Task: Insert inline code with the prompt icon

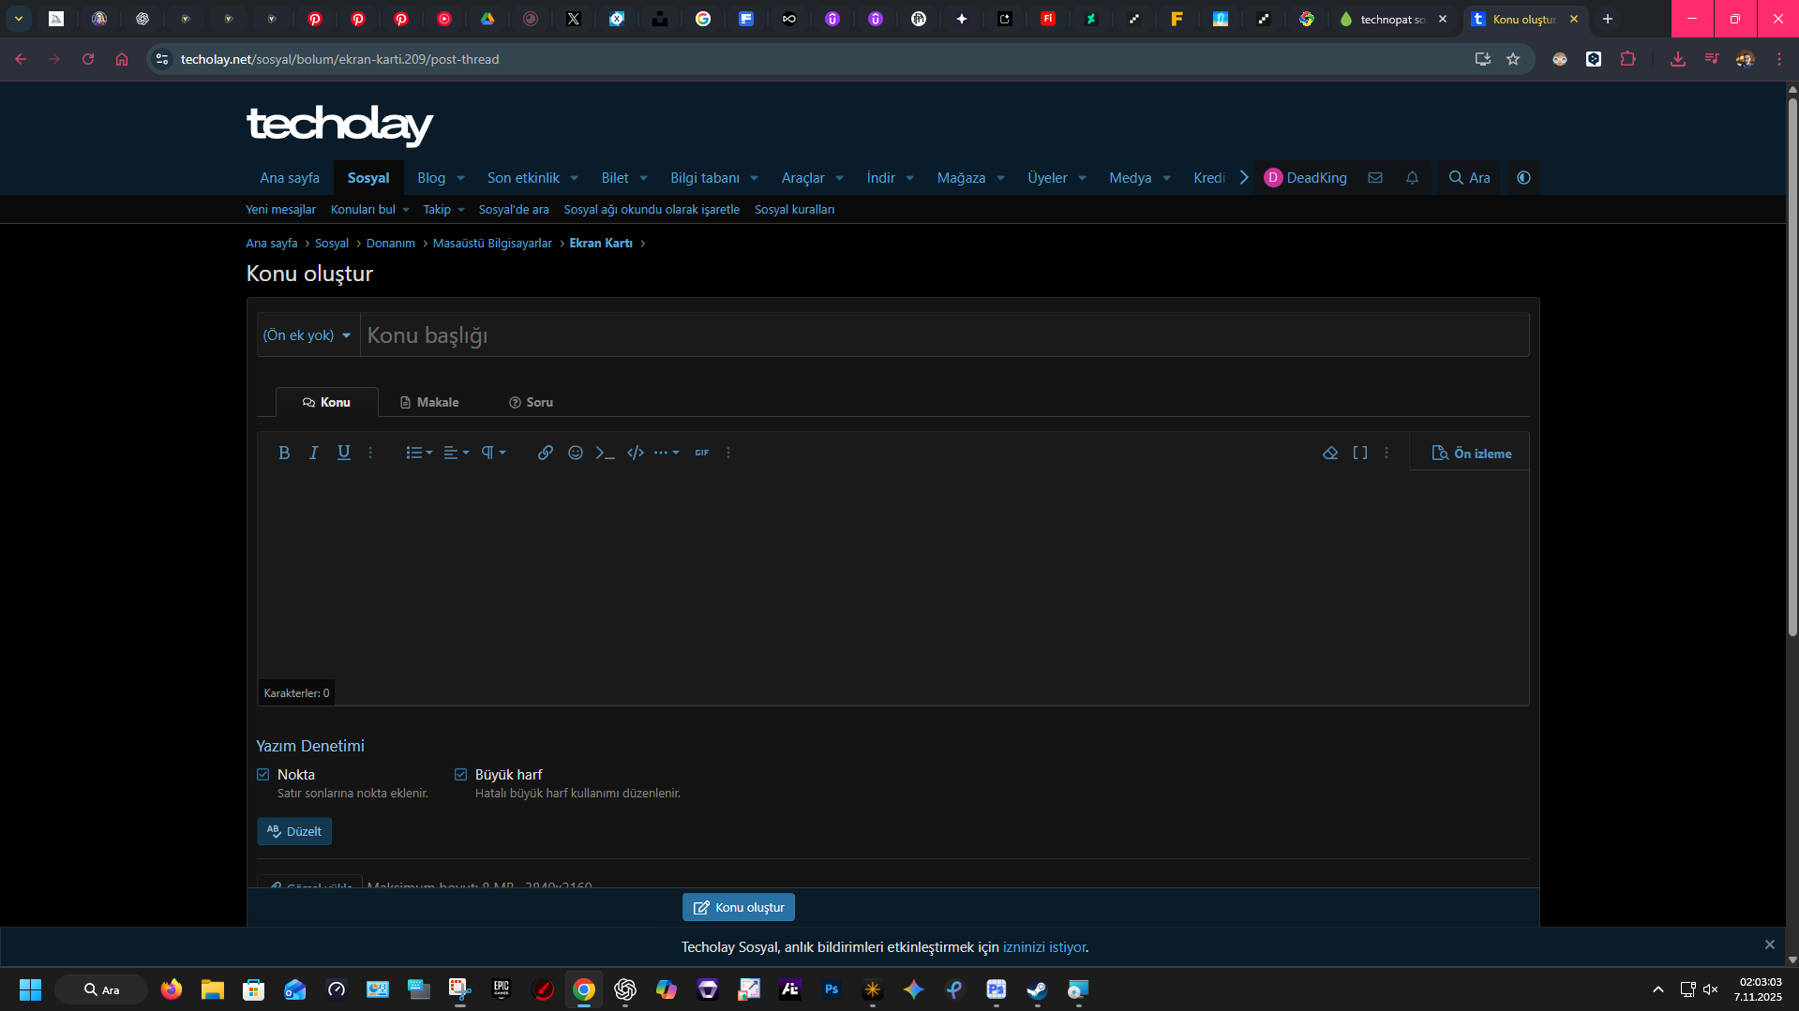Action: [606, 453]
